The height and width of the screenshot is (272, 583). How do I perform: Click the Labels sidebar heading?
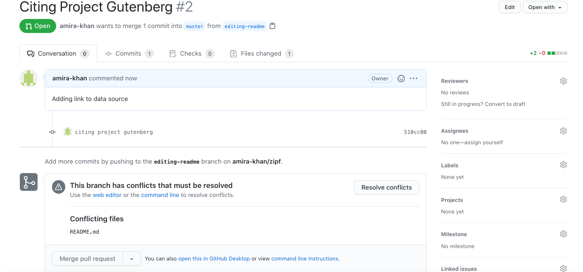pos(450,166)
